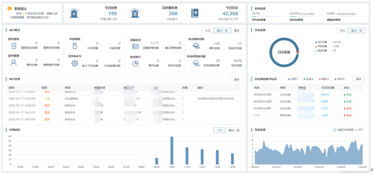Click the 今日告警 alarm light icon
The image size is (373, 175).
tap(74, 13)
